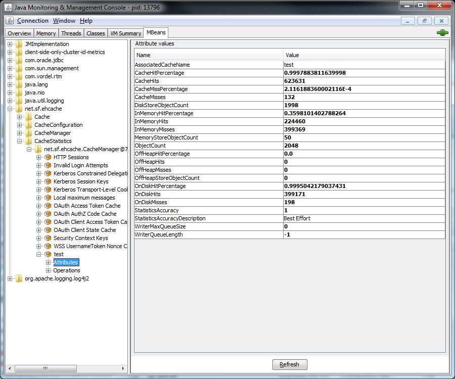Expand the org.apache.logging.log4j2 node
This screenshot has width=455, height=379.
(x=10, y=278)
